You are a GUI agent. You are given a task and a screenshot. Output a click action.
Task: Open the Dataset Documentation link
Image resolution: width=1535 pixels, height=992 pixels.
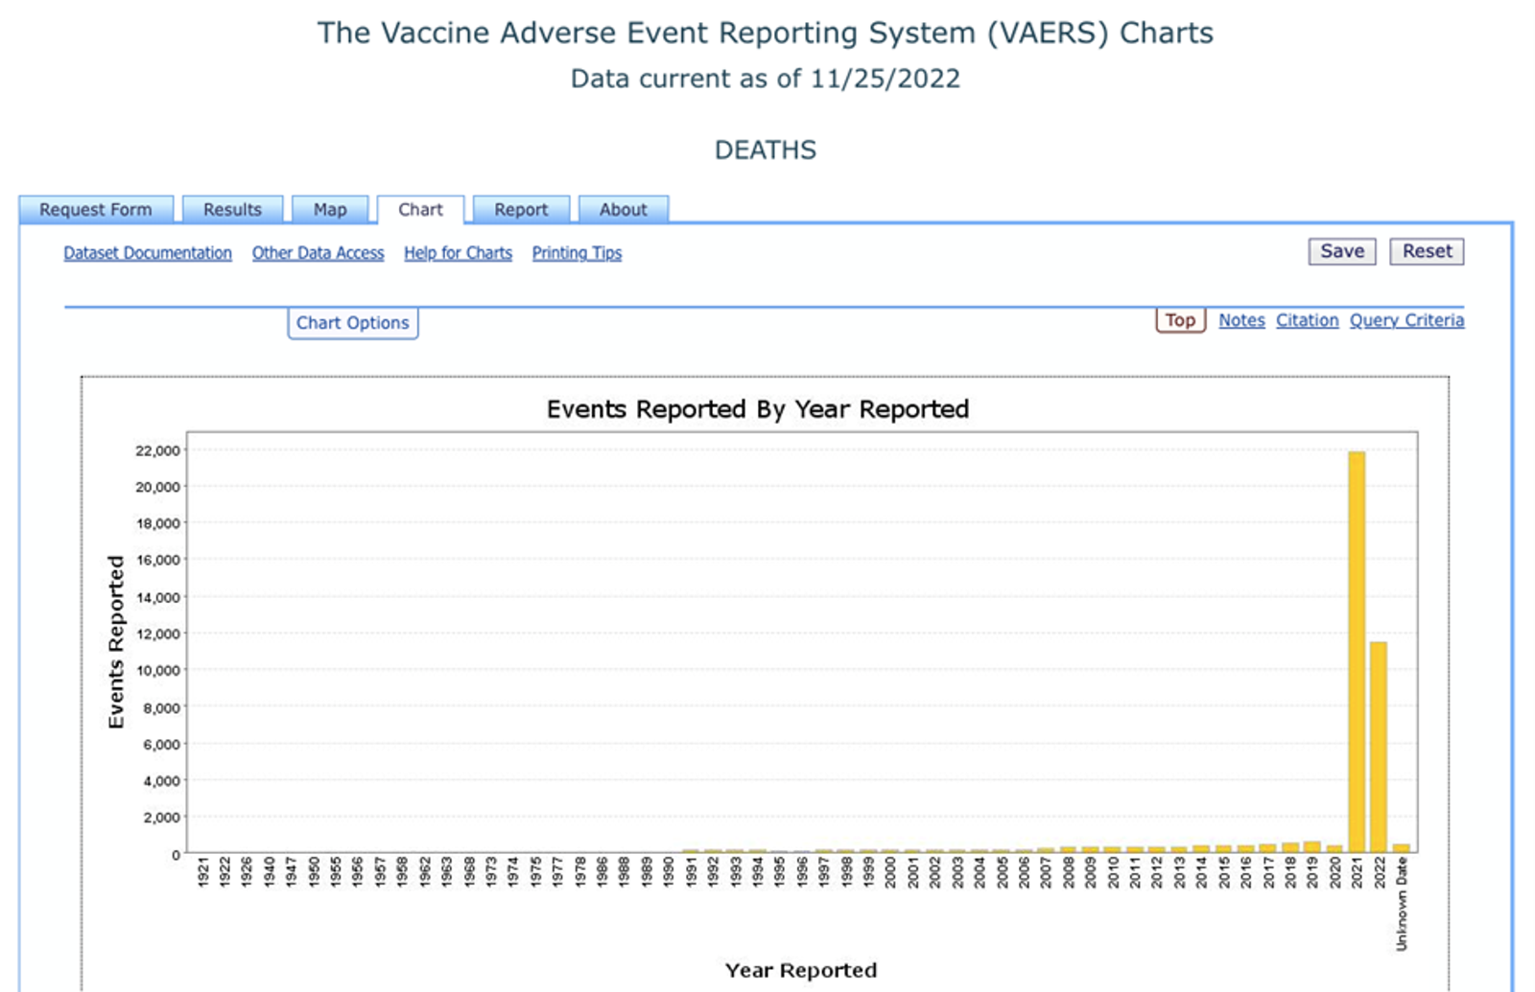(148, 253)
